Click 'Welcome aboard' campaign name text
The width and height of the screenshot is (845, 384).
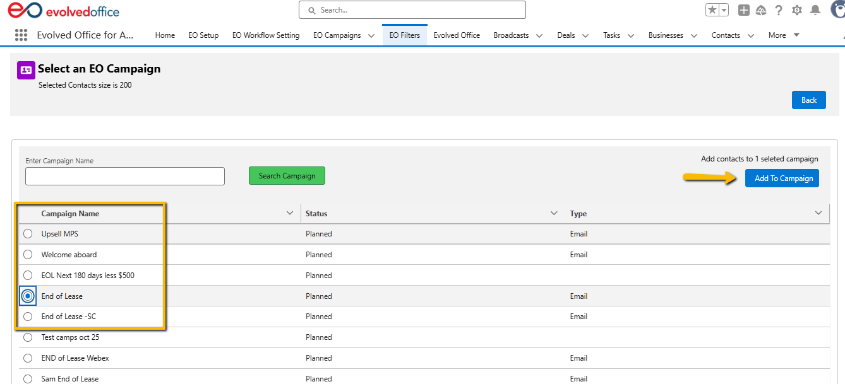(69, 255)
